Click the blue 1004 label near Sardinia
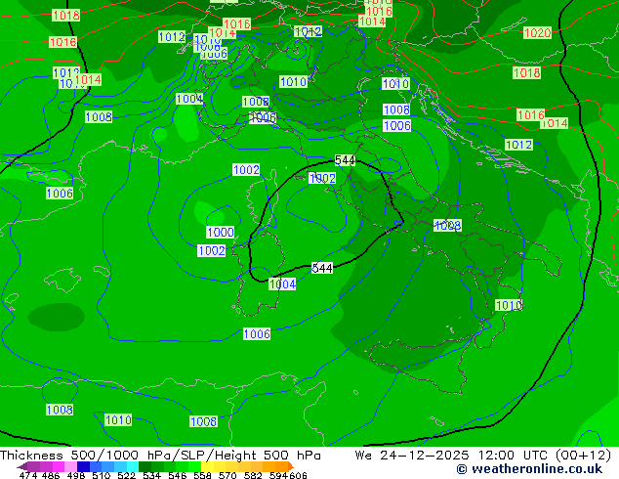 (282, 284)
